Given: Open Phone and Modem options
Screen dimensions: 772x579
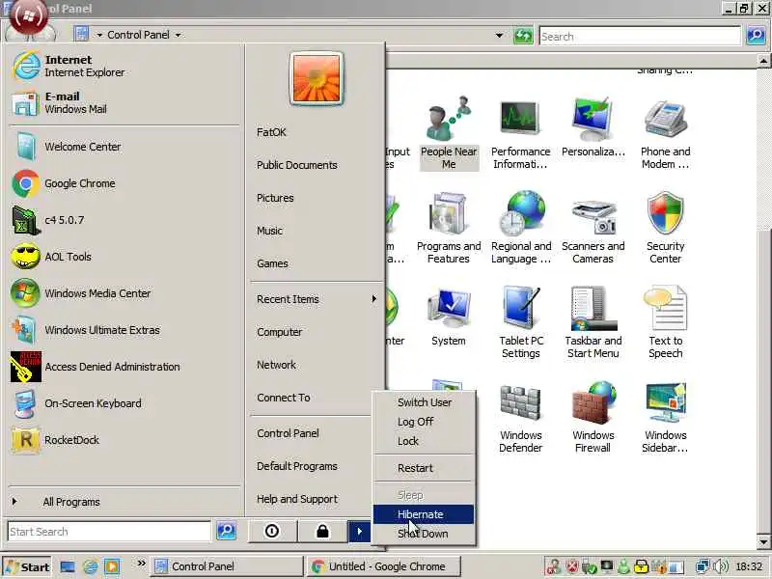Looking at the screenshot, I should coord(665,133).
